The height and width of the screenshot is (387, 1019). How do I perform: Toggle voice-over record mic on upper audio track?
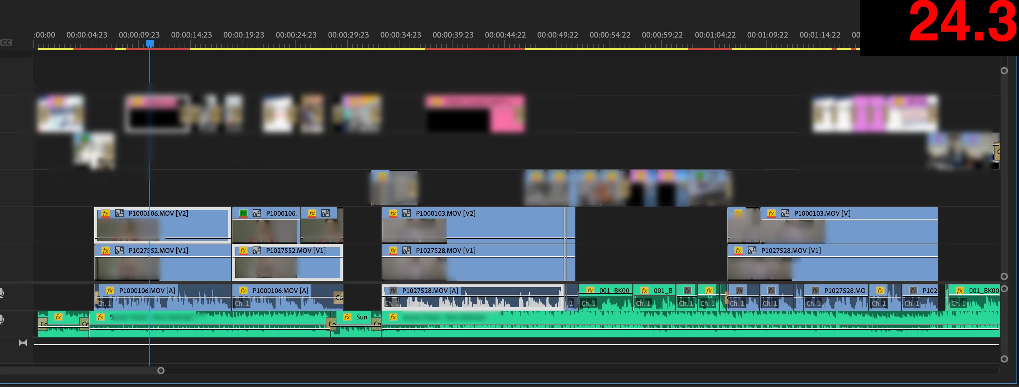click(1, 293)
